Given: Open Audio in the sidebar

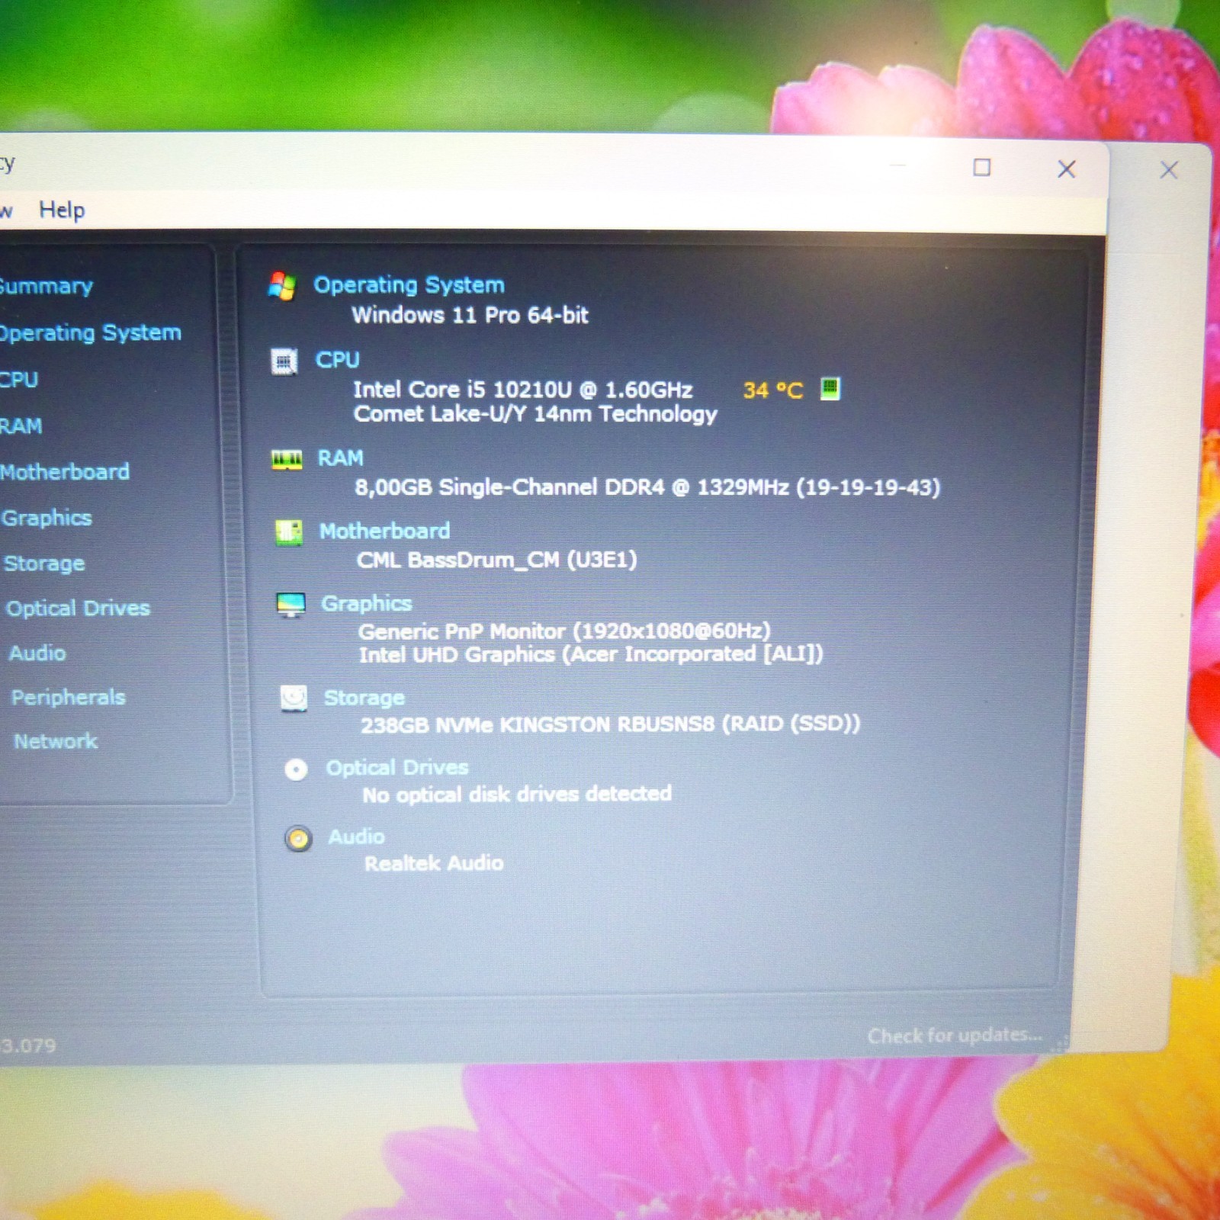Looking at the screenshot, I should (x=37, y=653).
